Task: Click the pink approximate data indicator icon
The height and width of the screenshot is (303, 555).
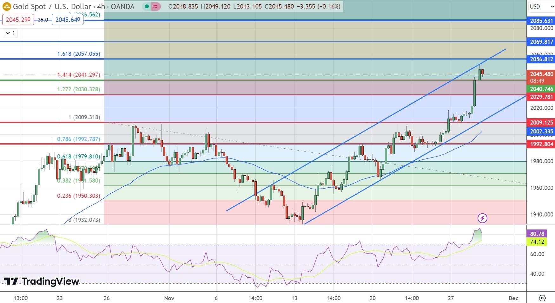Action: [x=155, y=6]
